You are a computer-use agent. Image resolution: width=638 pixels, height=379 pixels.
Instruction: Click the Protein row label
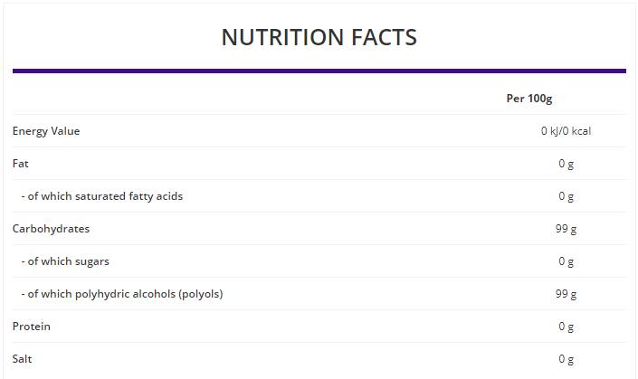tap(32, 327)
